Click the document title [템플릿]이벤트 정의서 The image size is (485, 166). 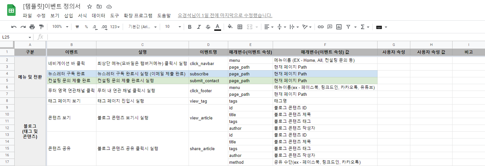52,6
